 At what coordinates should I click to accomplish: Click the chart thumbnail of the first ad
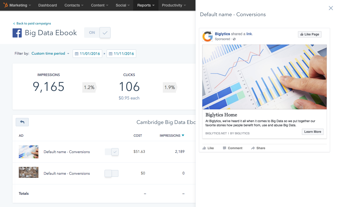tap(28, 152)
